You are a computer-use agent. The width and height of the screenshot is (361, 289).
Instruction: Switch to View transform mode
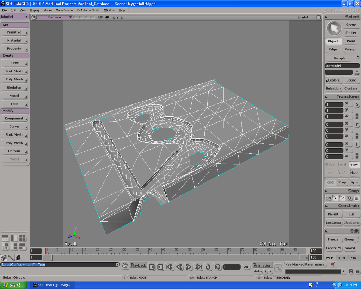(x=354, y=164)
